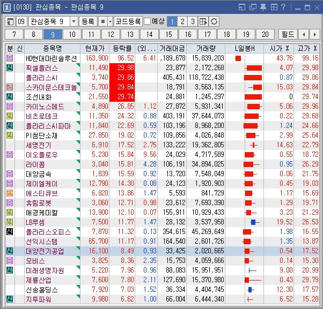Image resolution: width=323 pixels, height=309 pixels.
Task: Click the 증 badge on HD현대마린솔루션 row
Action: (x=10, y=58)
